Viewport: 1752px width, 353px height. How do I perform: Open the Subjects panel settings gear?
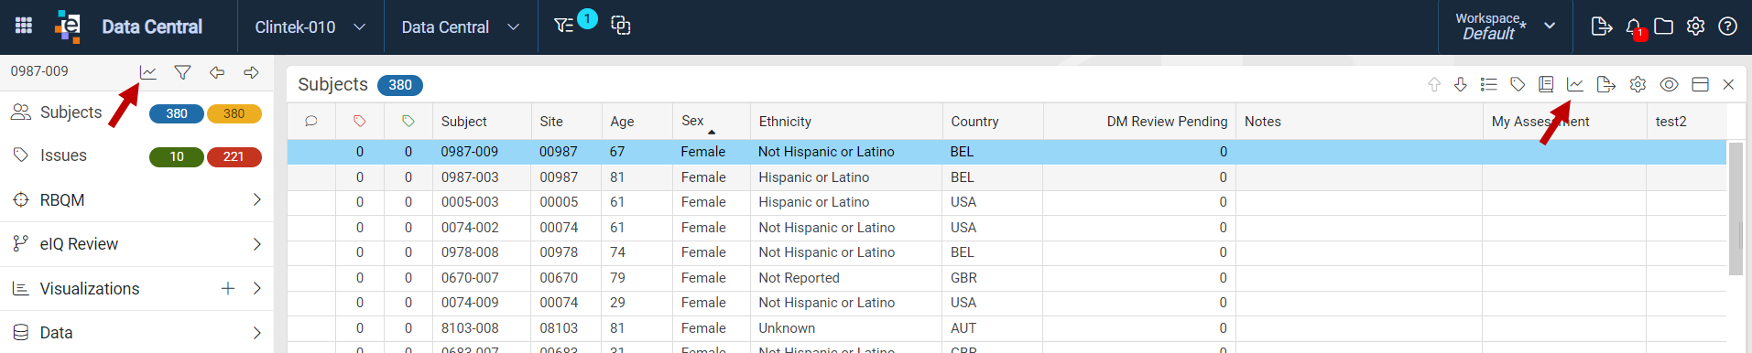pyautogui.click(x=1638, y=84)
